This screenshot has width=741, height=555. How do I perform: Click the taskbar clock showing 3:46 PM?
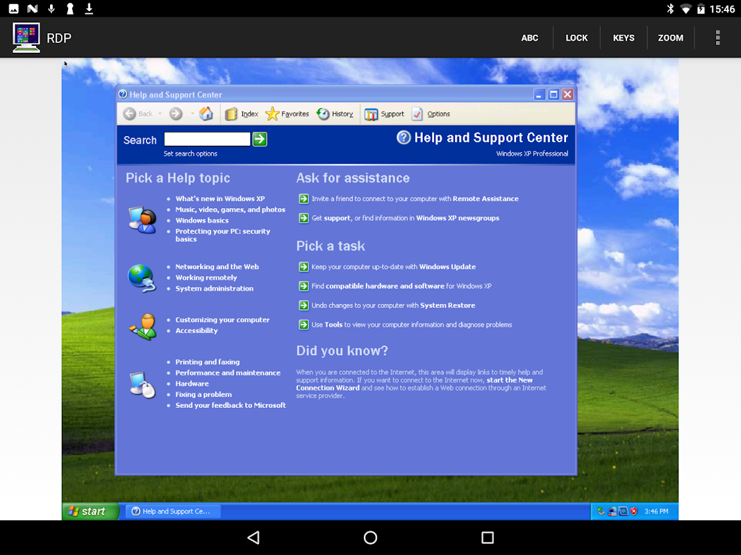pyautogui.click(x=656, y=511)
